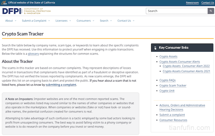Click the Key Consumer links panel title
Image resolution: width=215 pixels, height=136 pixels.
coord(174,48)
